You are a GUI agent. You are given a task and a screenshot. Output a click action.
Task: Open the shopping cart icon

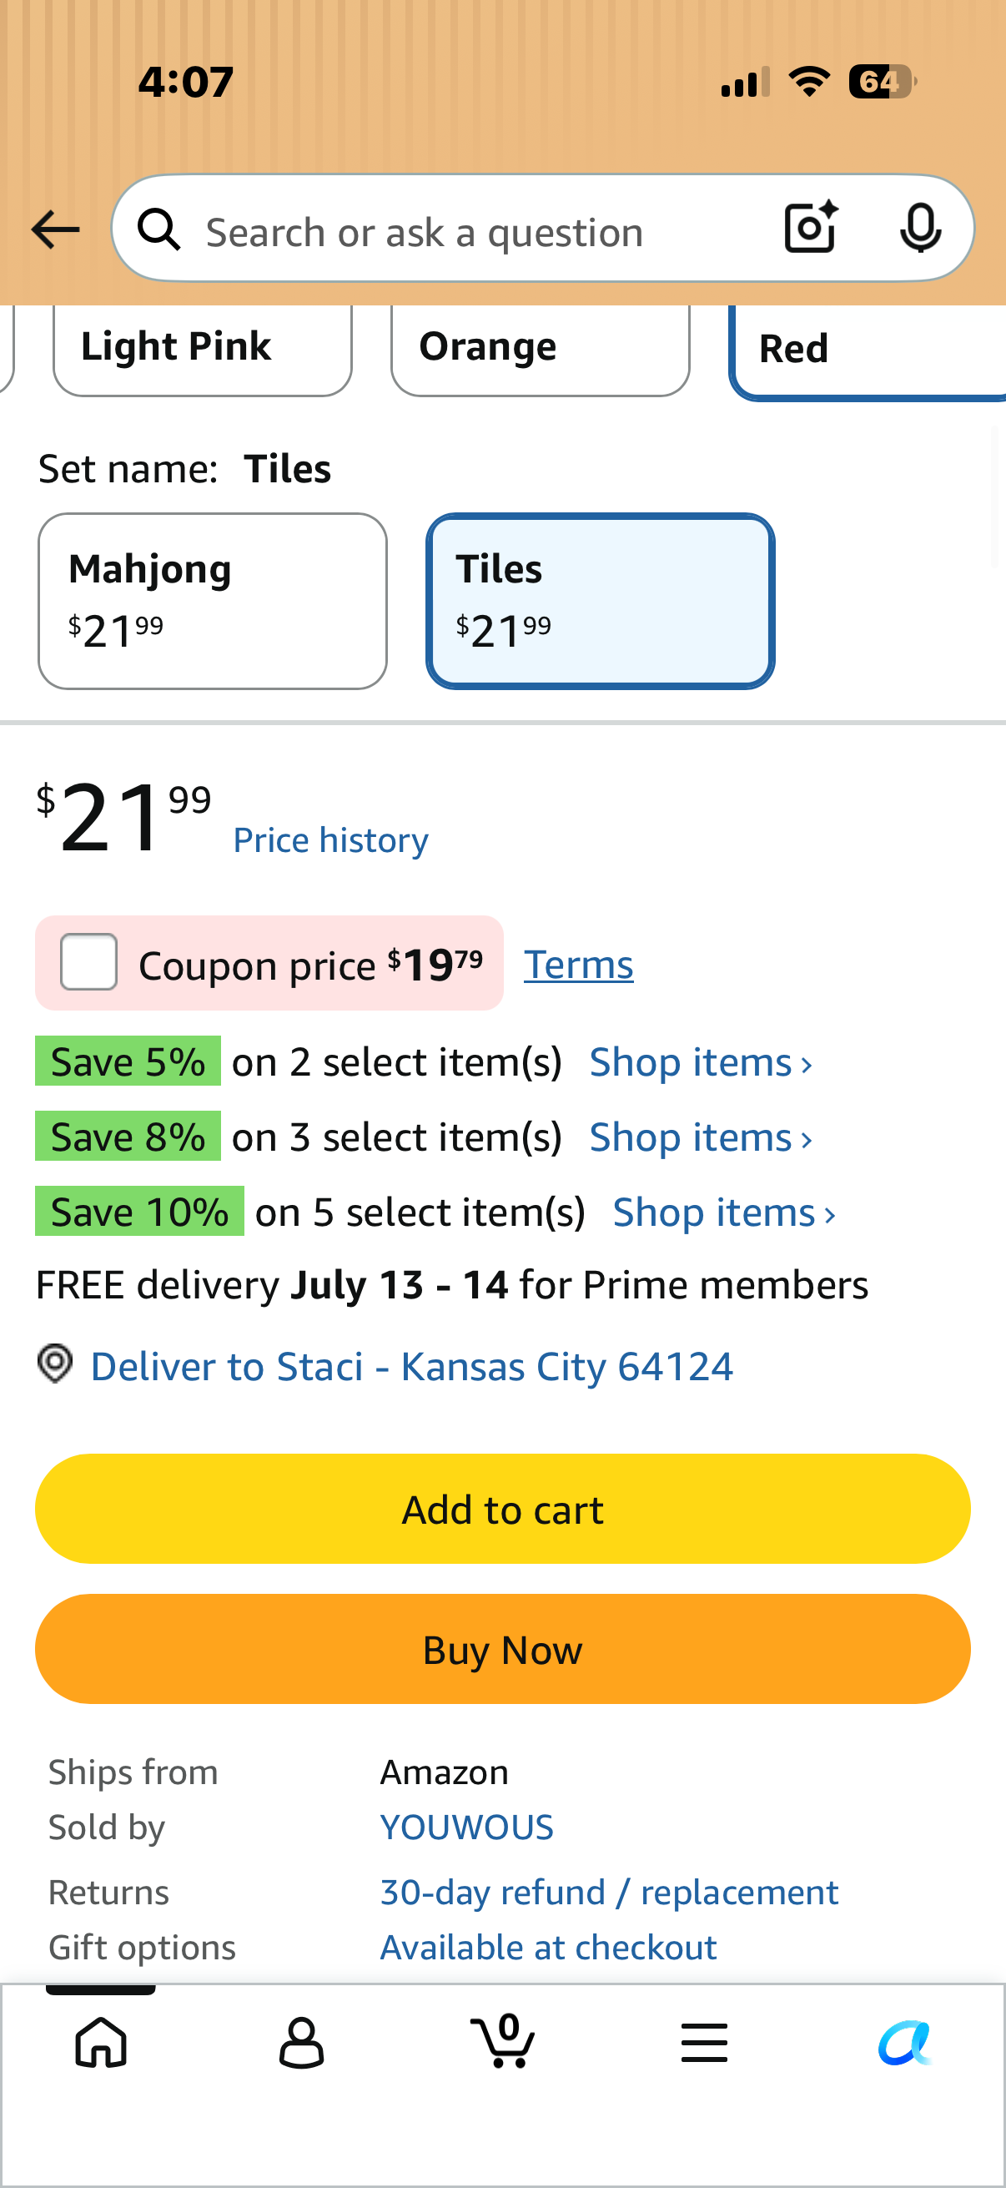coord(502,2040)
